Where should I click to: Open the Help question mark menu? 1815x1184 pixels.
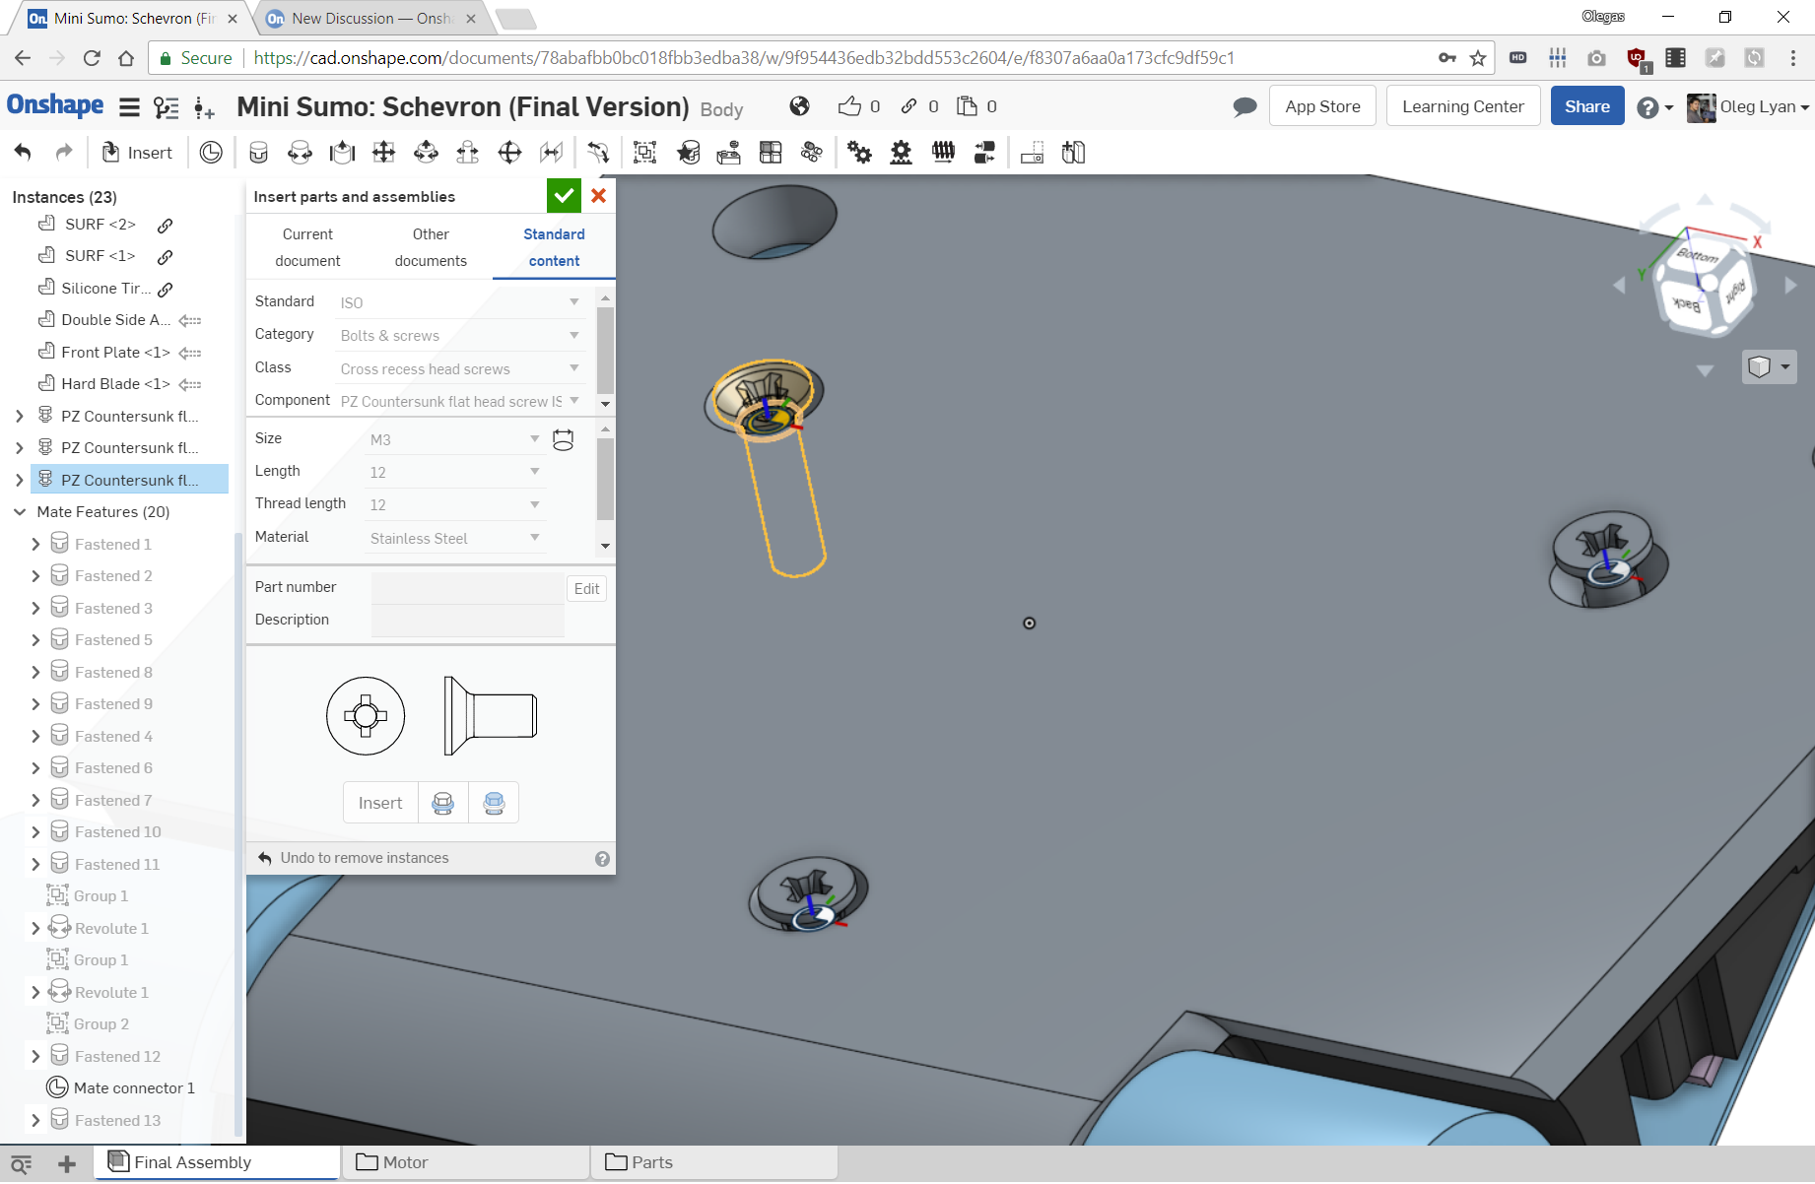1654,107
